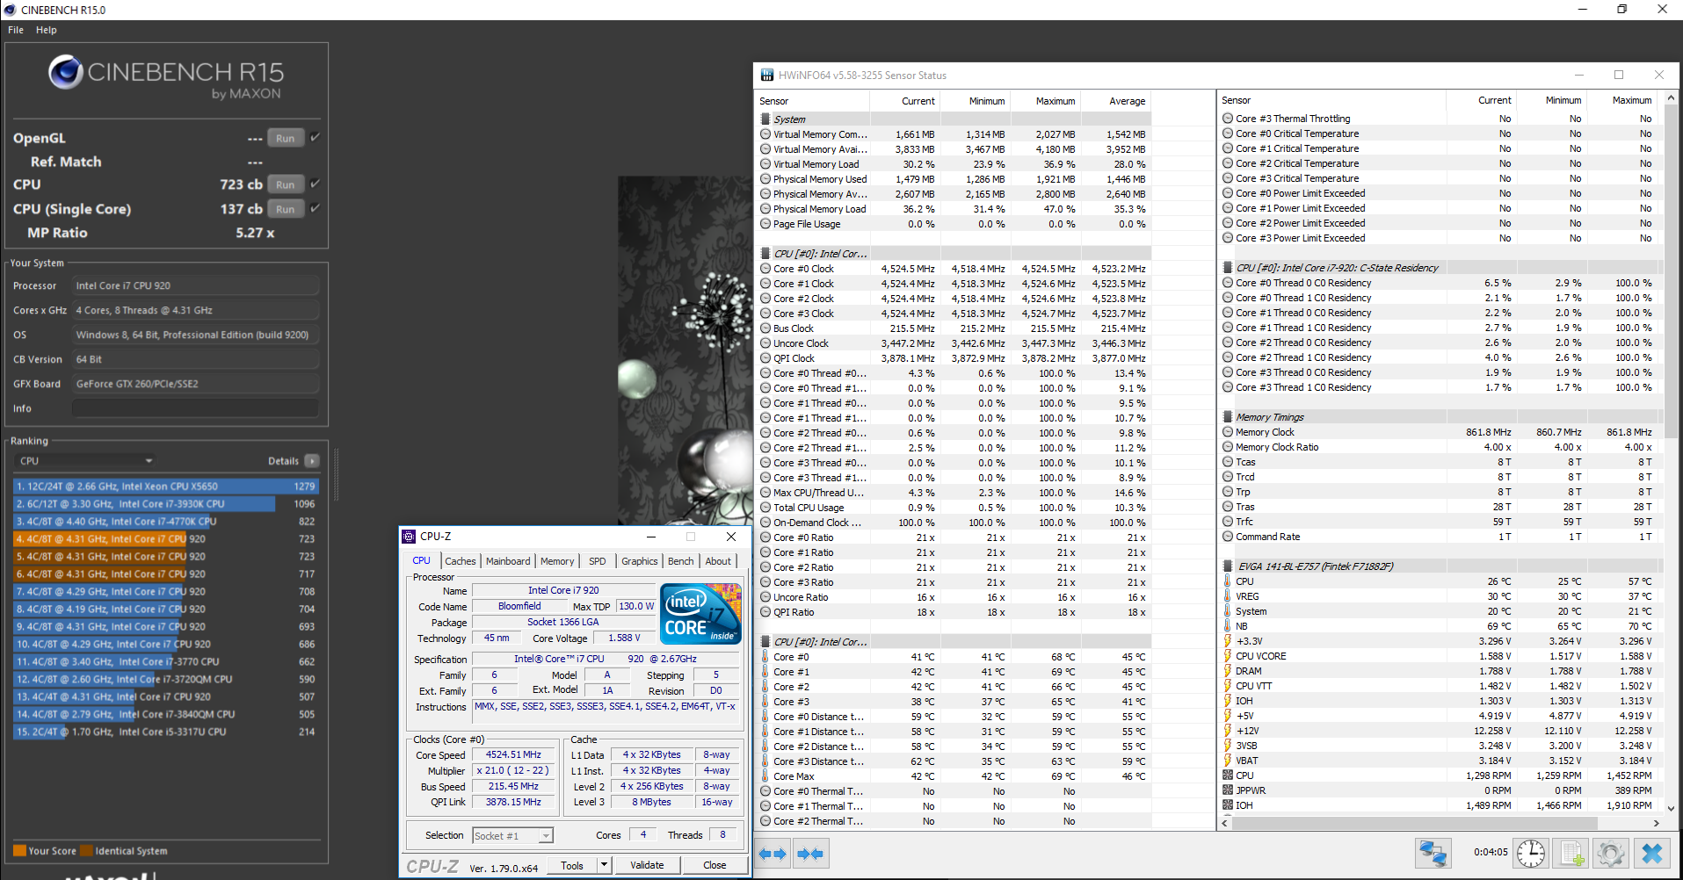Switch to CPU-Z Graphics tab
This screenshot has height=880, width=1683.
click(x=639, y=561)
